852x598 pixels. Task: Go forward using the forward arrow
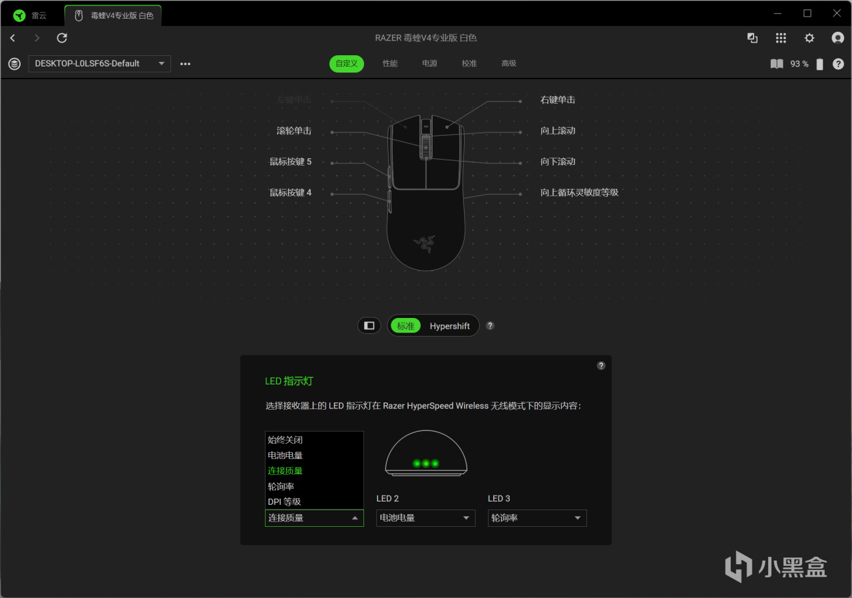point(37,38)
